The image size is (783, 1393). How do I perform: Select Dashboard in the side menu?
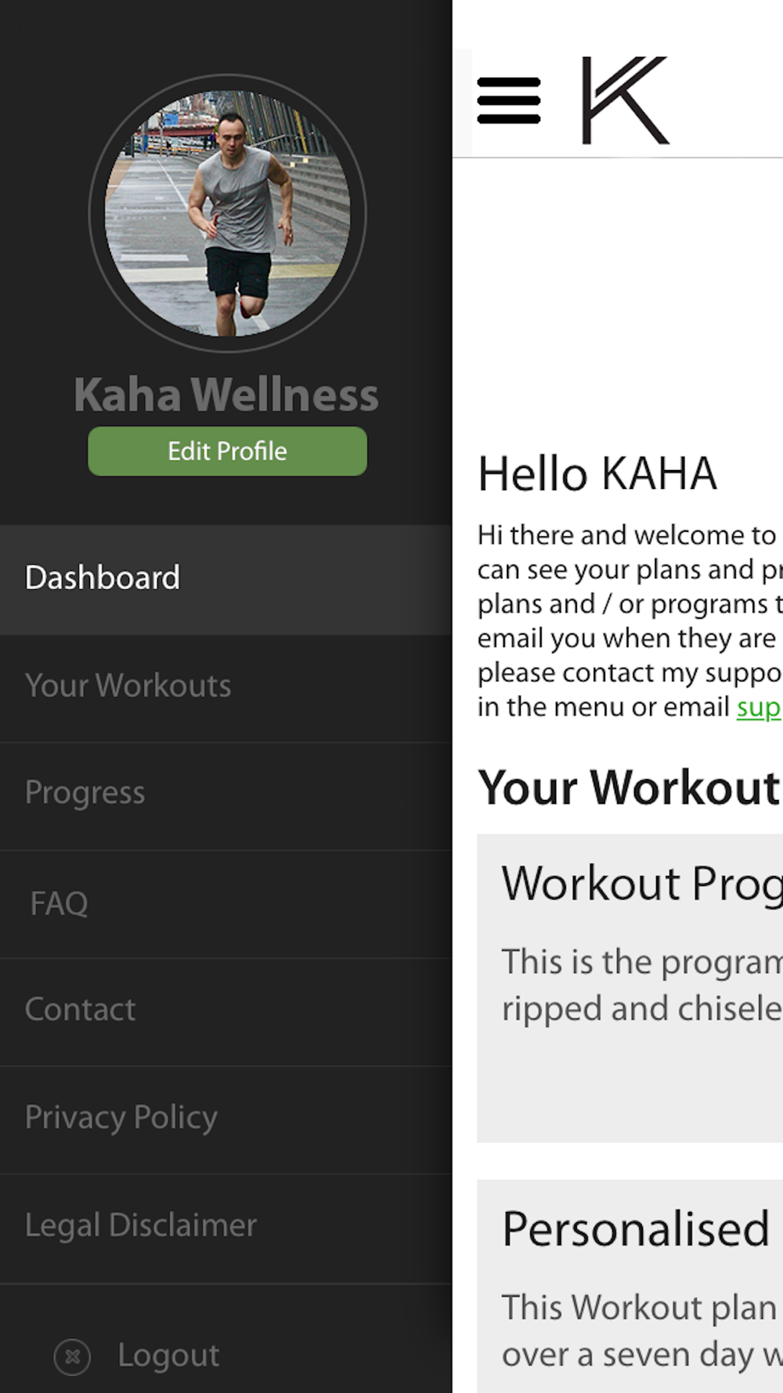coord(226,579)
